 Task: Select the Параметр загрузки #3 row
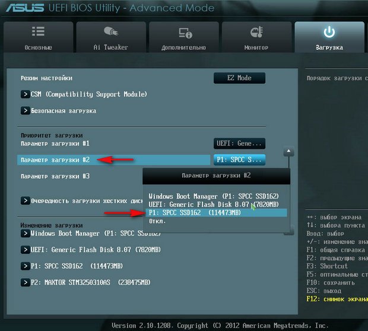55,176
